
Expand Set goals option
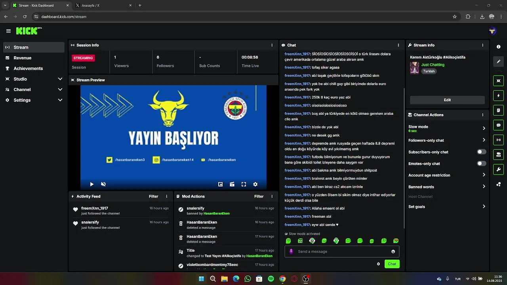coord(447,207)
